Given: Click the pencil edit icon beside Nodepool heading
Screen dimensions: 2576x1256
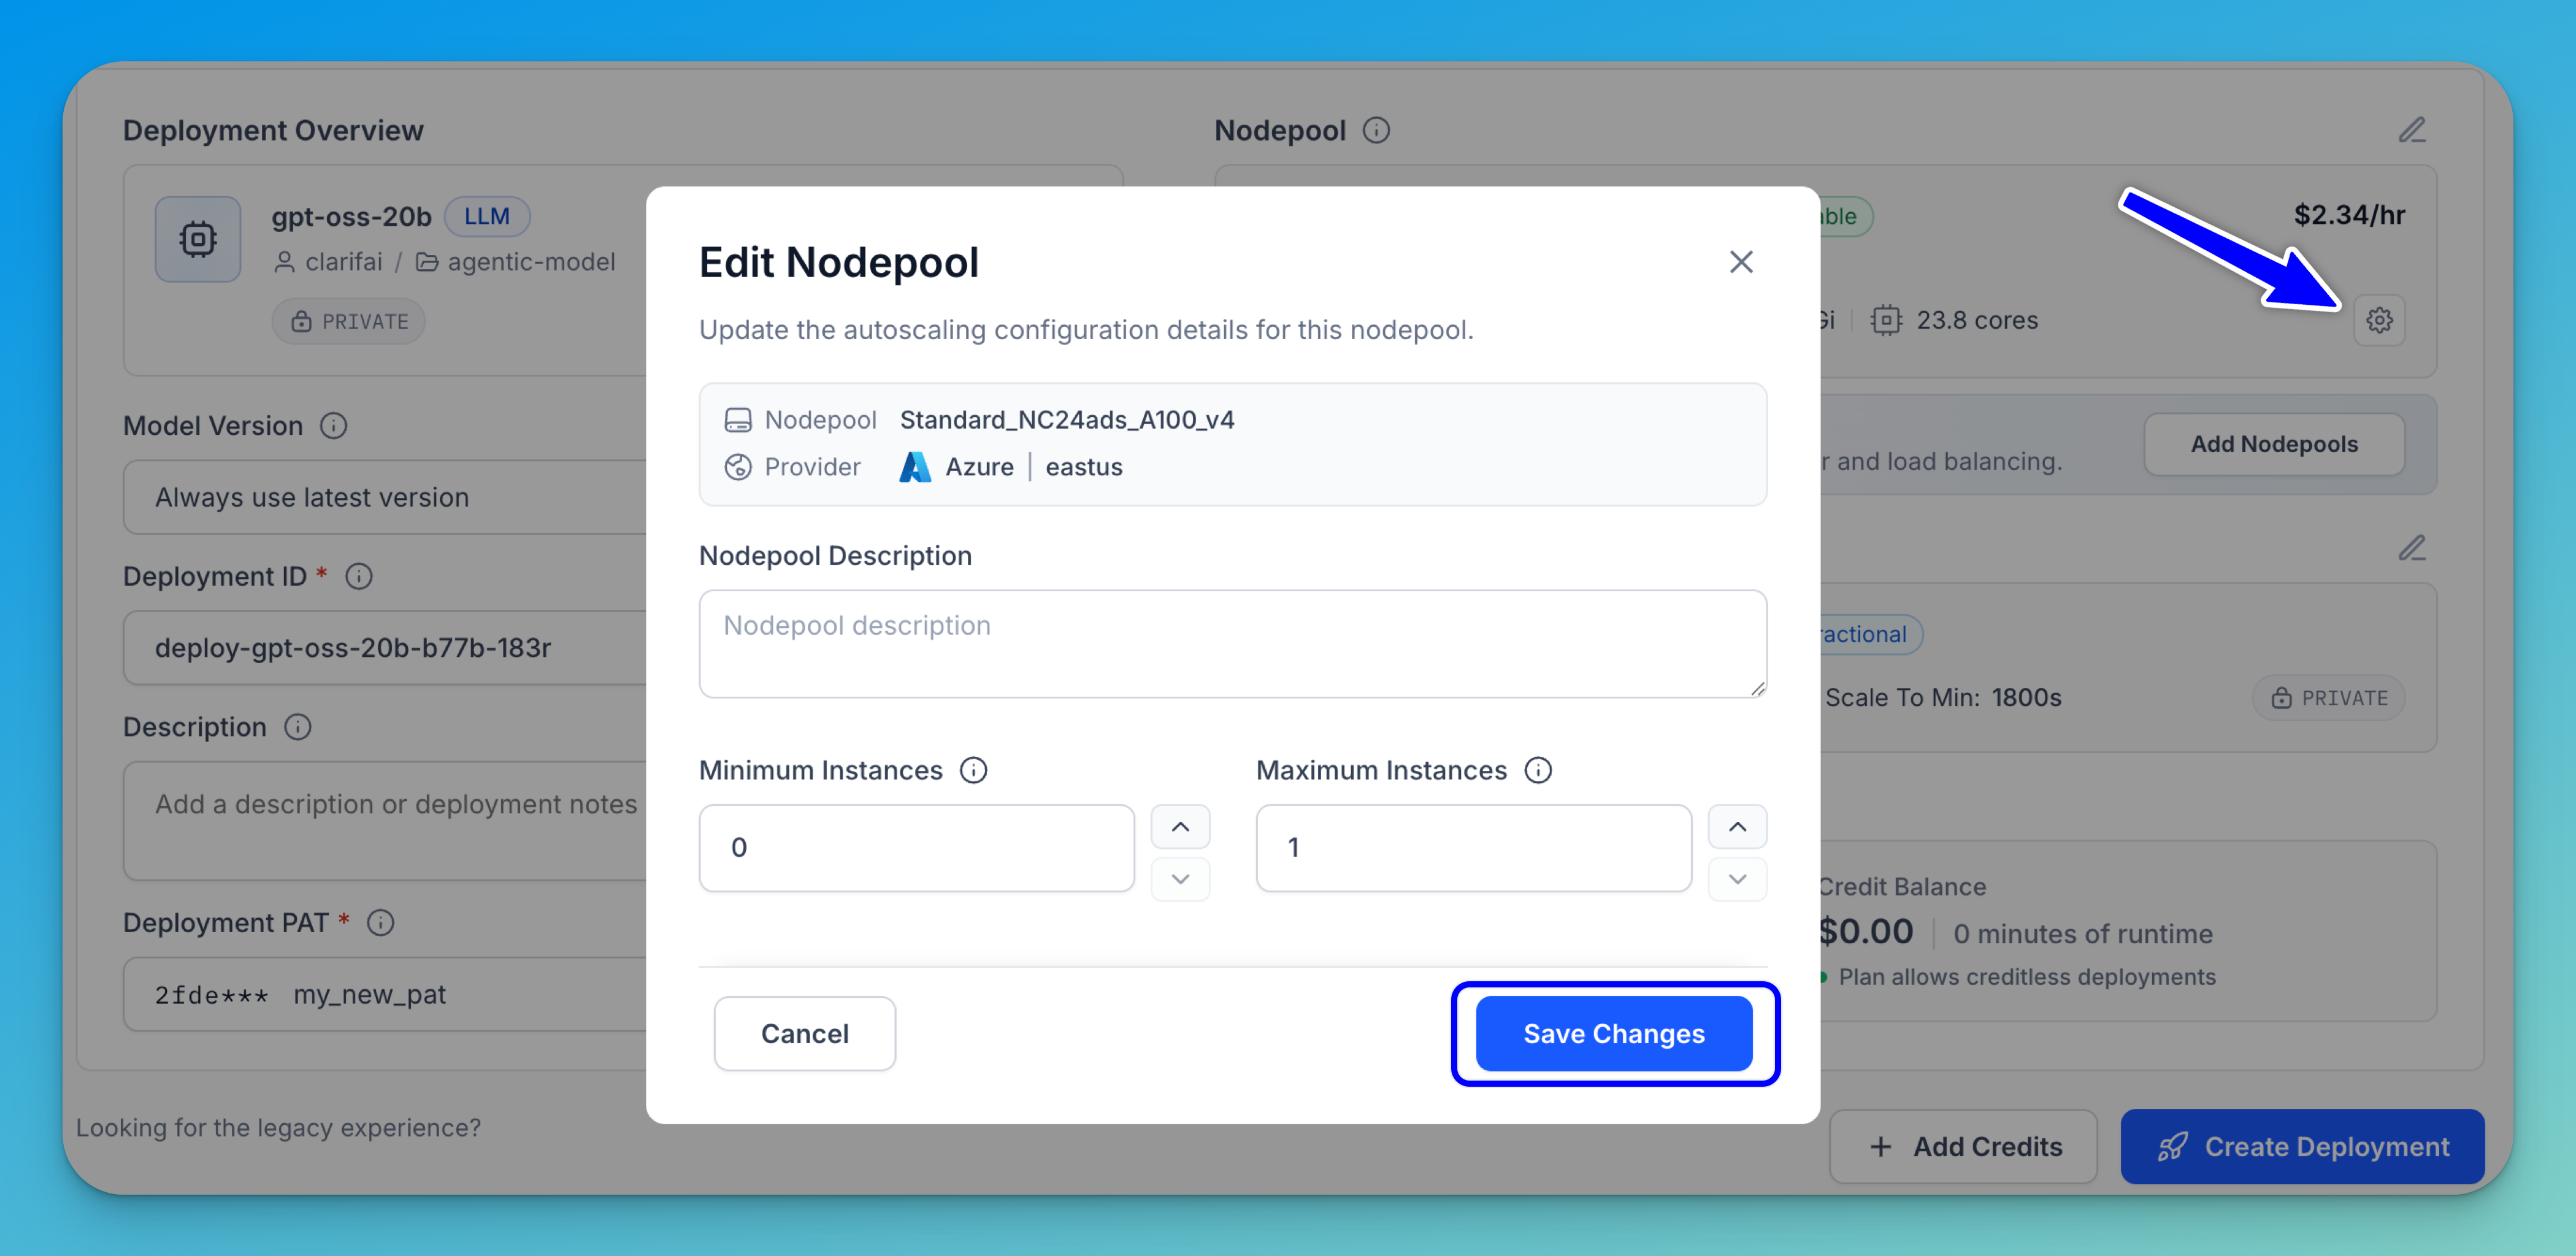Looking at the screenshot, I should (x=2411, y=130).
